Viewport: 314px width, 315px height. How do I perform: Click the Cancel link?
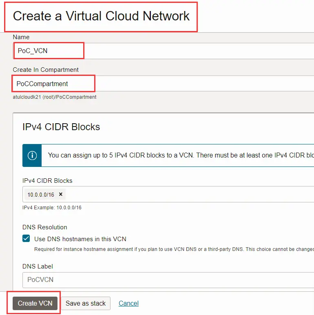click(128, 303)
